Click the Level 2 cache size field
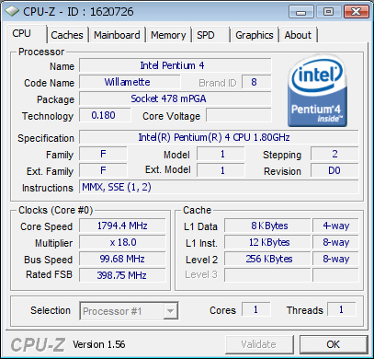 click(x=267, y=259)
